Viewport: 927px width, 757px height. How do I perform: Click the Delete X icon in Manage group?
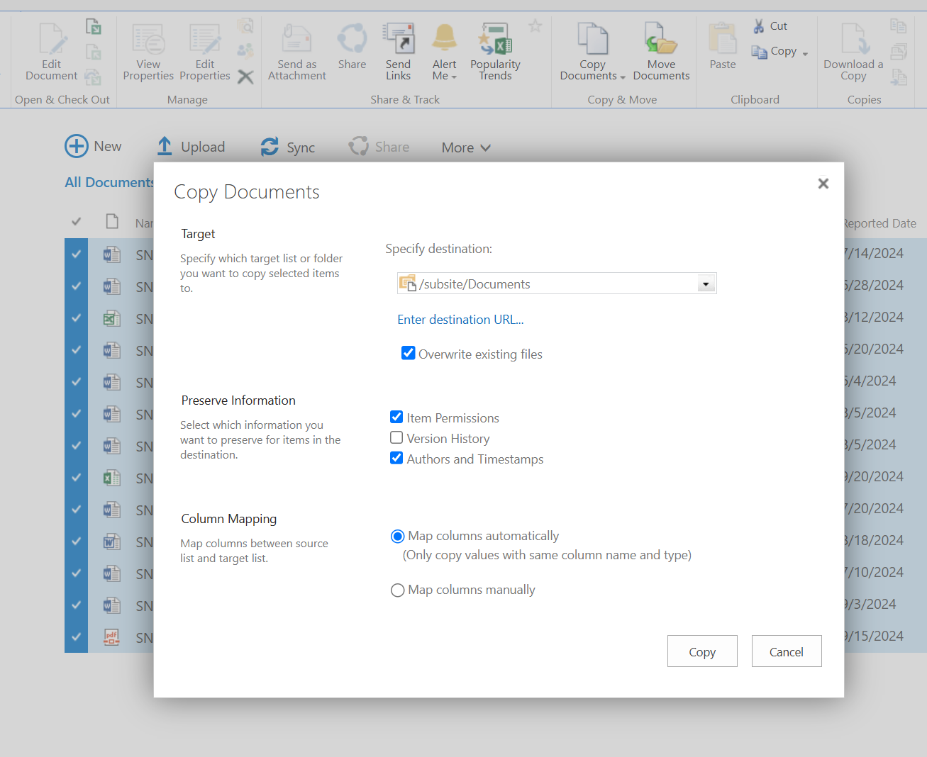point(245,77)
